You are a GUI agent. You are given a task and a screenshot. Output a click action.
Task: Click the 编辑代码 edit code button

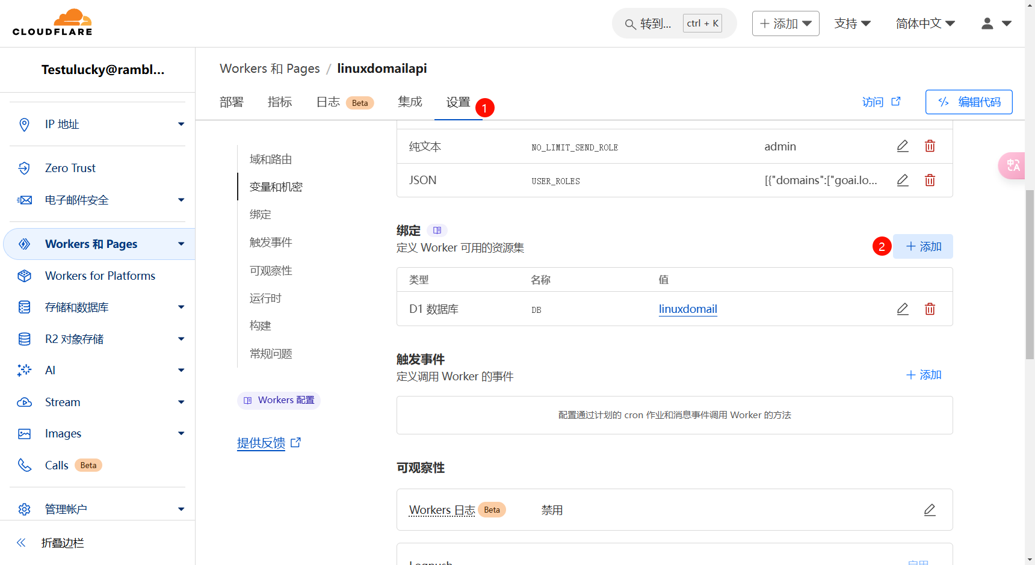[x=969, y=102]
